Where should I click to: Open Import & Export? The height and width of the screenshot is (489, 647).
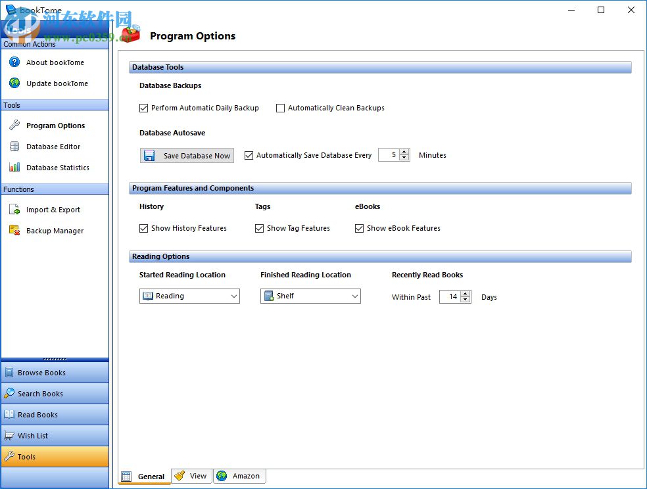[53, 210]
